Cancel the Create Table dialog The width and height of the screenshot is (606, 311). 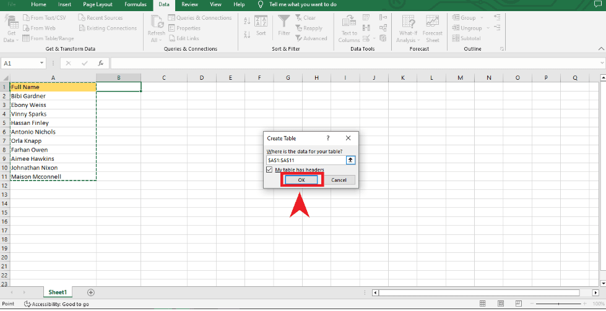[339, 180]
